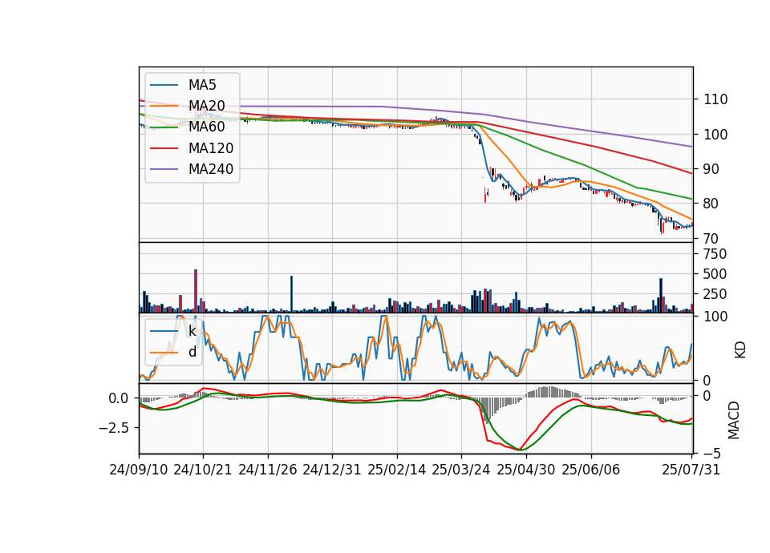Click the 24/09/10 date axis label
The height and width of the screenshot is (553, 770).
click(x=139, y=470)
